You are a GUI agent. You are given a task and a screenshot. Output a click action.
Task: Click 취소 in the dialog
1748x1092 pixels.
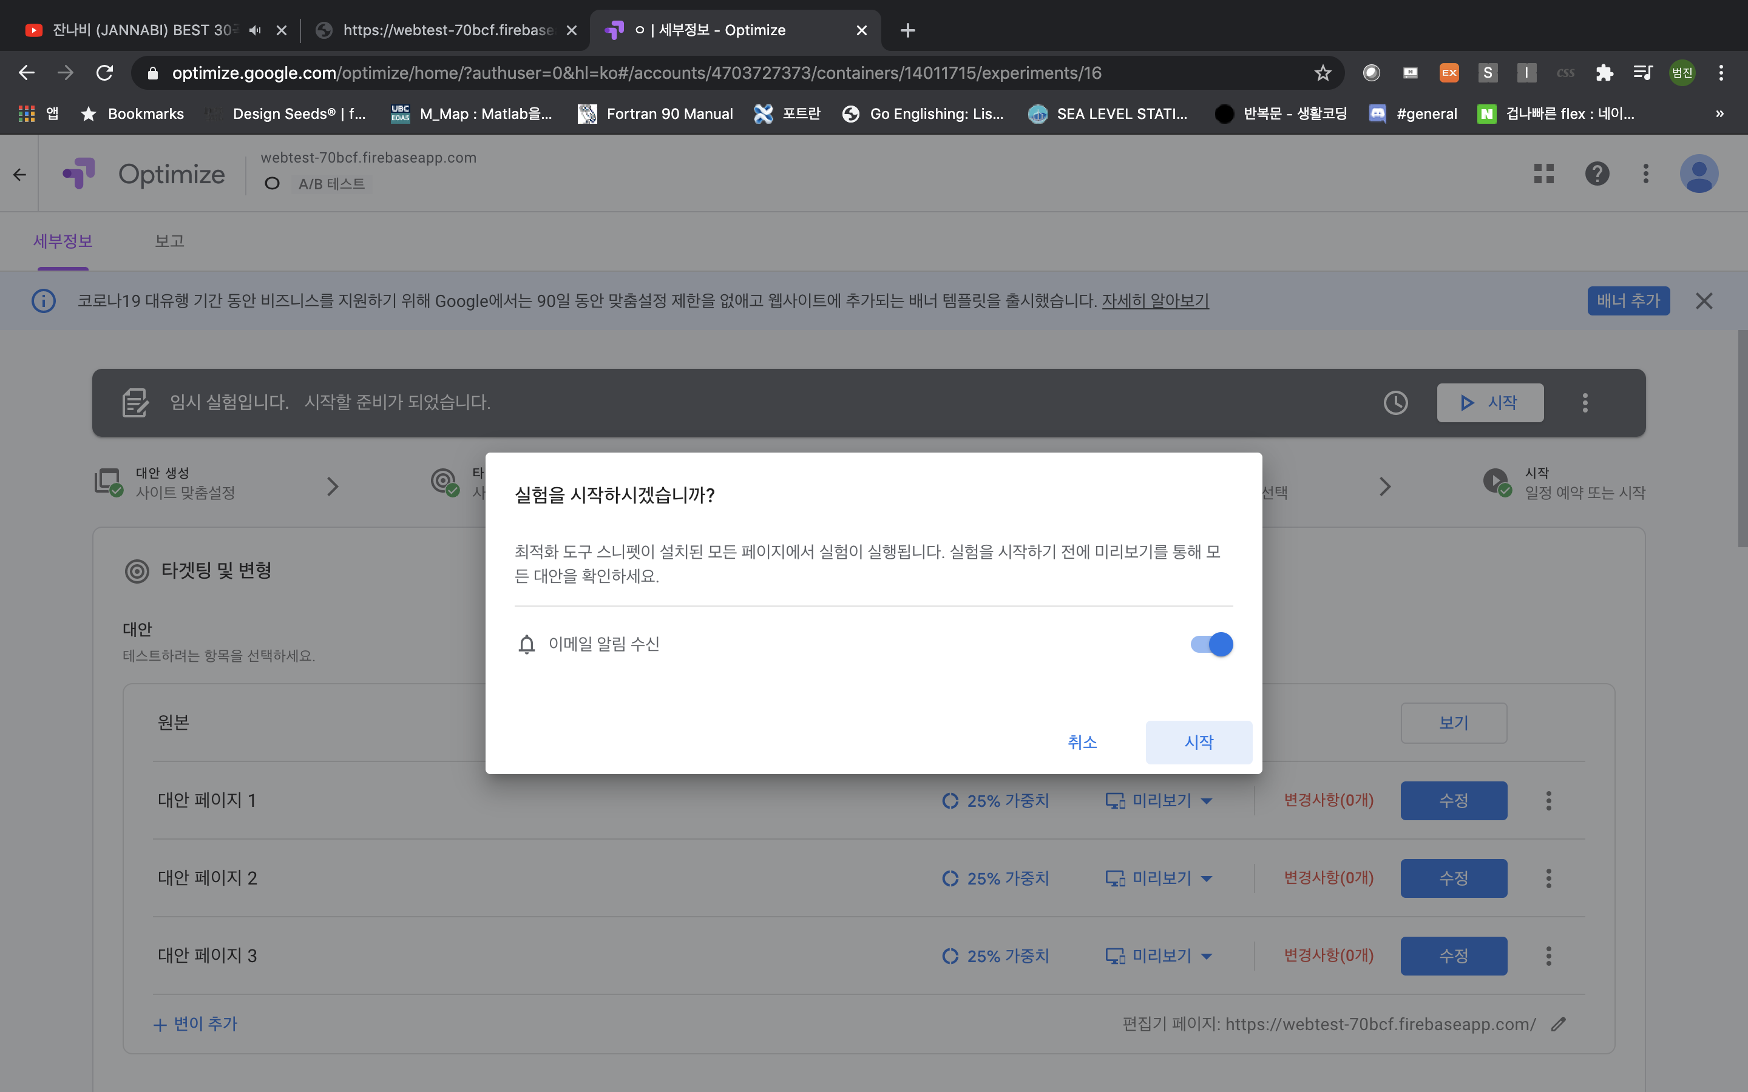tap(1082, 742)
